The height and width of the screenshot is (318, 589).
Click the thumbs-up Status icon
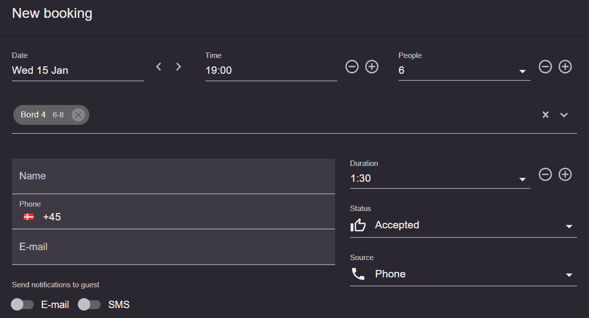click(x=358, y=224)
